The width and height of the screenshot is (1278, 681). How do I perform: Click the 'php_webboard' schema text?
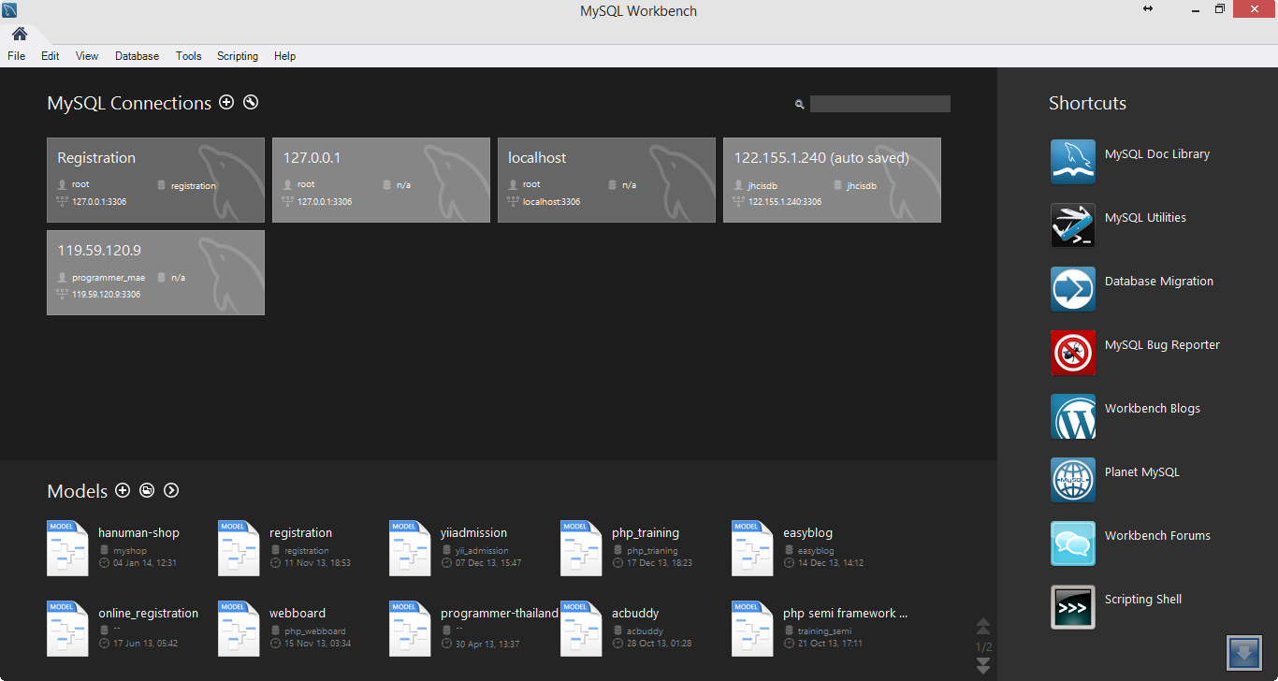315,631
